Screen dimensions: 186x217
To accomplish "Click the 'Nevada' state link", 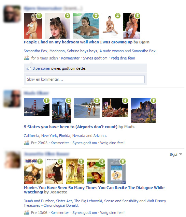I will (79, 136).
